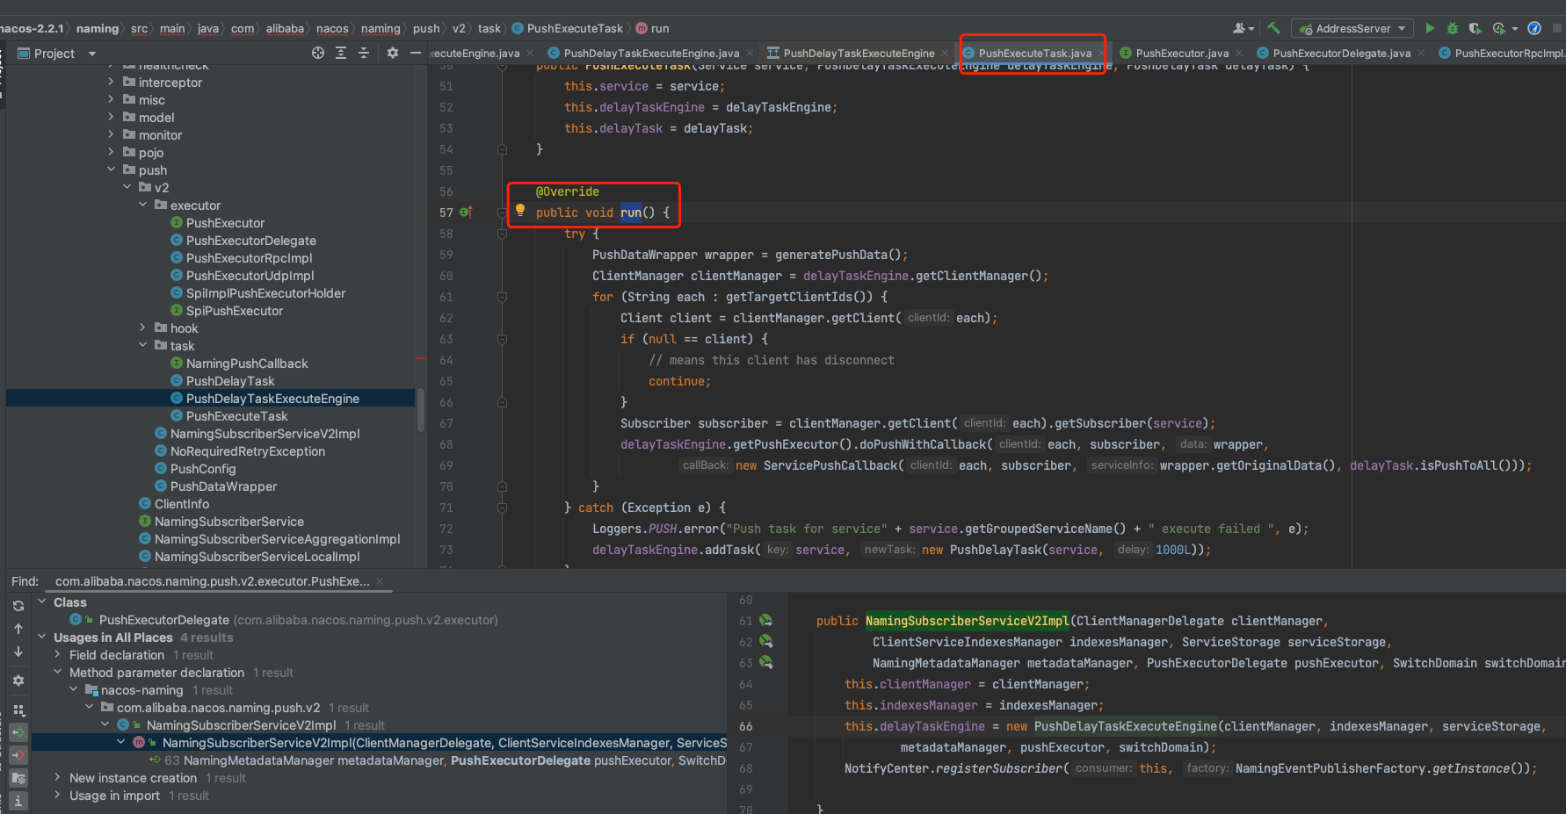Image resolution: width=1566 pixels, height=814 pixels.
Task: Click the naming breadcrumb in navigation bar
Action: (98, 28)
